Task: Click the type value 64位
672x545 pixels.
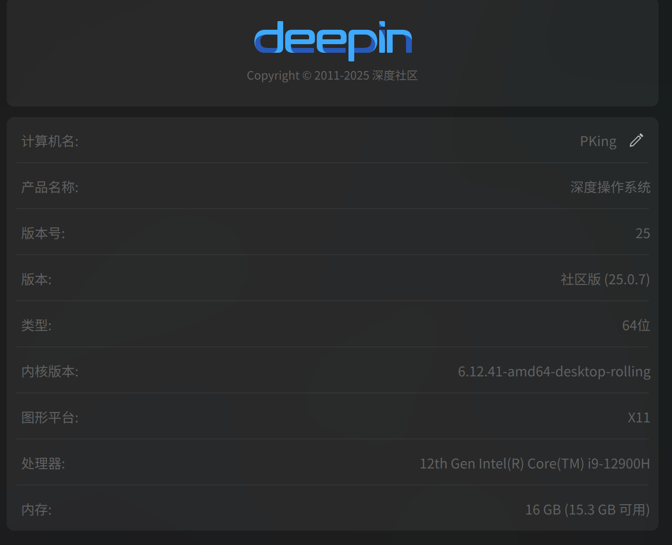Action: [636, 325]
